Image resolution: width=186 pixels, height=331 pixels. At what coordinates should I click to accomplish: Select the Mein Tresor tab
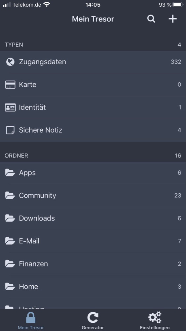click(x=31, y=320)
